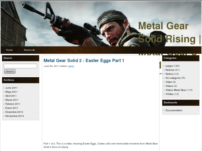Viewport: 202px width, 151px height.
Task: Open Enero 2011 archive
Action: [x=12, y=108]
